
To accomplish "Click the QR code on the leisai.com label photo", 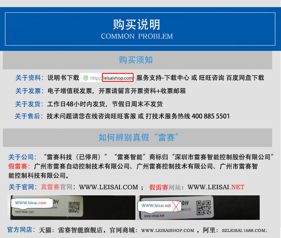I will click(74, 207).
